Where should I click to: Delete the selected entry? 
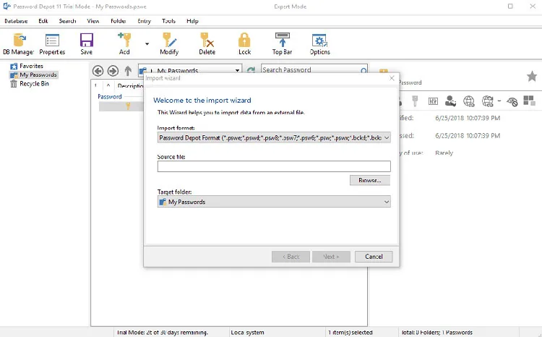pyautogui.click(x=207, y=44)
